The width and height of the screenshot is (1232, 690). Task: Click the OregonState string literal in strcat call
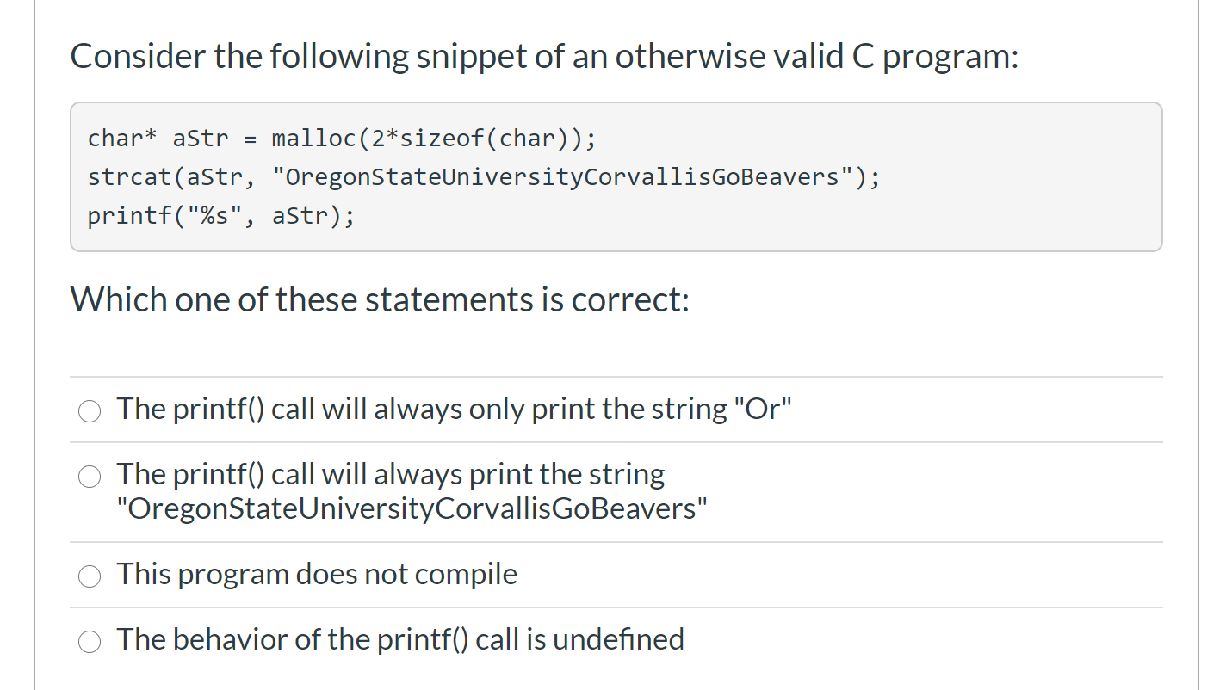[x=568, y=177]
